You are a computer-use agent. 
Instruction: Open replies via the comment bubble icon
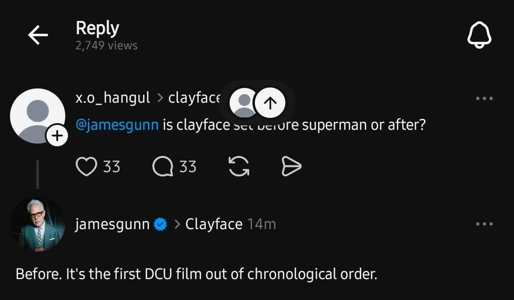[163, 166]
